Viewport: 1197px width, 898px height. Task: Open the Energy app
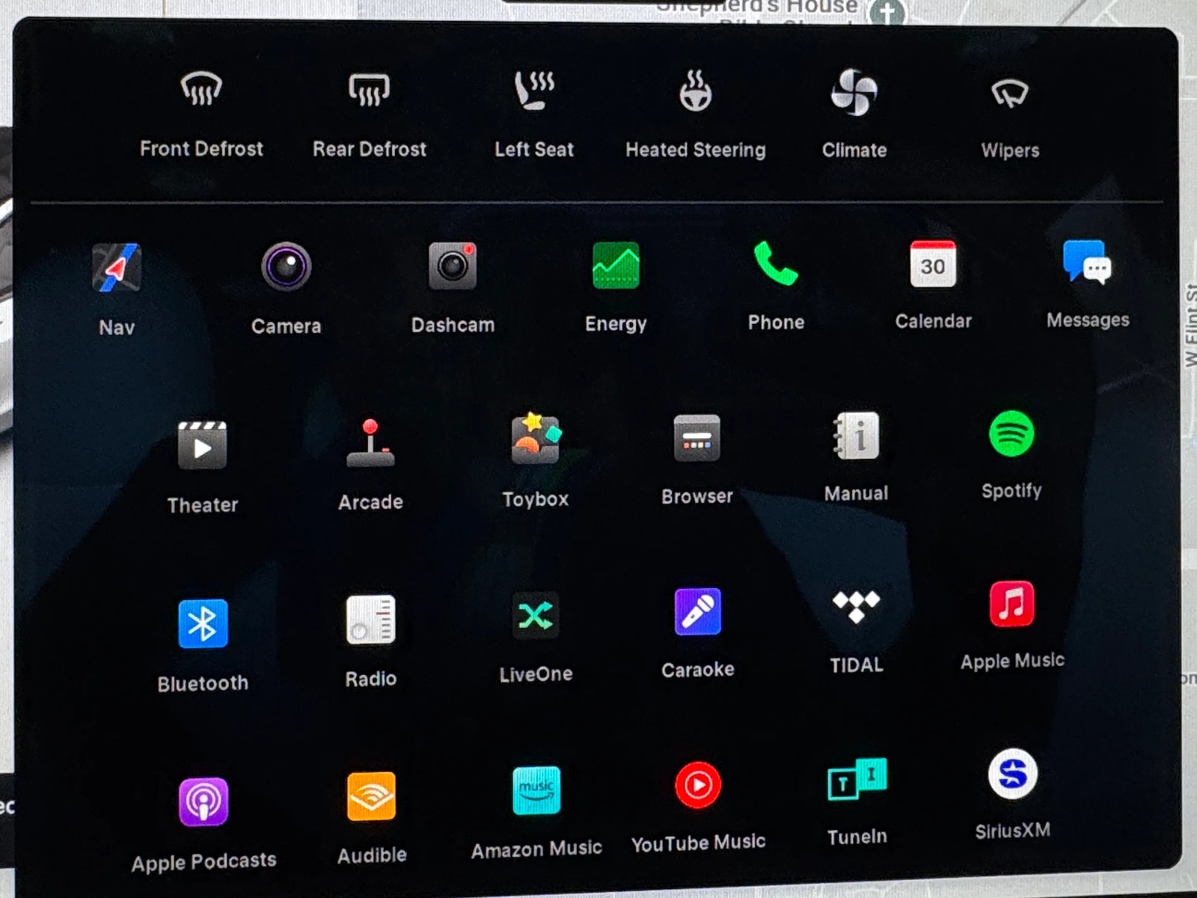pos(616,265)
